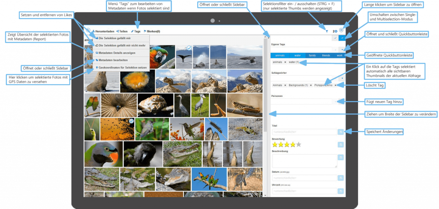439x209 pixels.
Task: Open the Tags menu in the toolbar
Action: [135, 31]
